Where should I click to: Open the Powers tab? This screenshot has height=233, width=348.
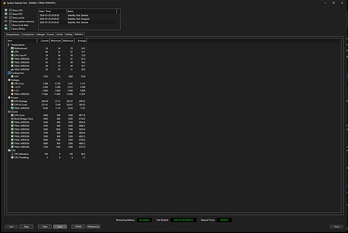point(51,34)
